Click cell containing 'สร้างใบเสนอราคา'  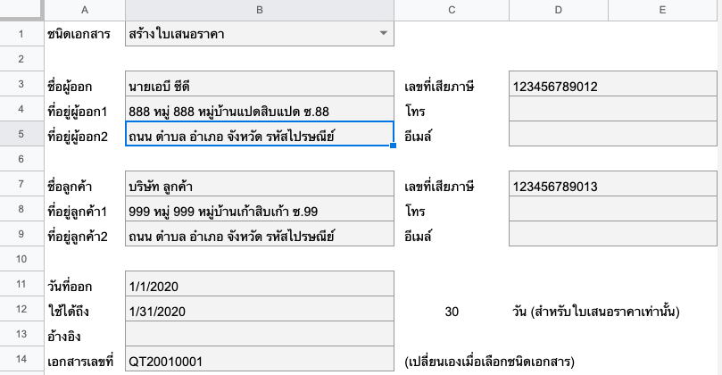(x=260, y=34)
